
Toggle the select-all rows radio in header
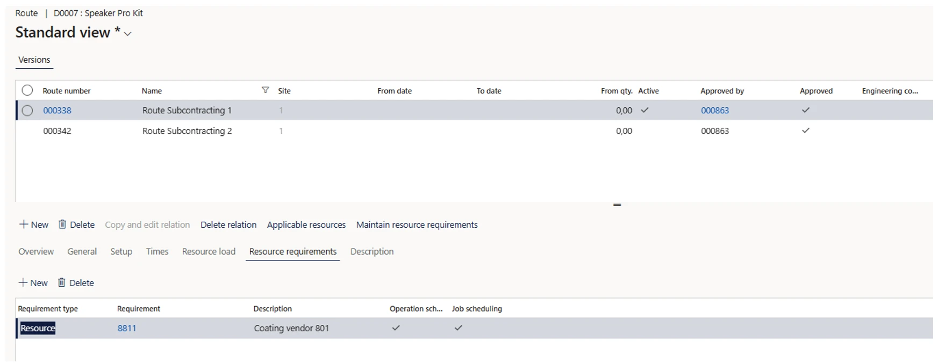pos(27,90)
